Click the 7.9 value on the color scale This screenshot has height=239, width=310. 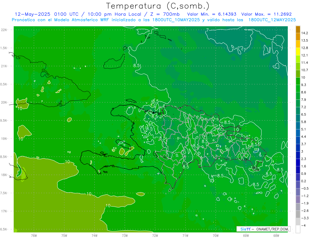(x=304, y=100)
